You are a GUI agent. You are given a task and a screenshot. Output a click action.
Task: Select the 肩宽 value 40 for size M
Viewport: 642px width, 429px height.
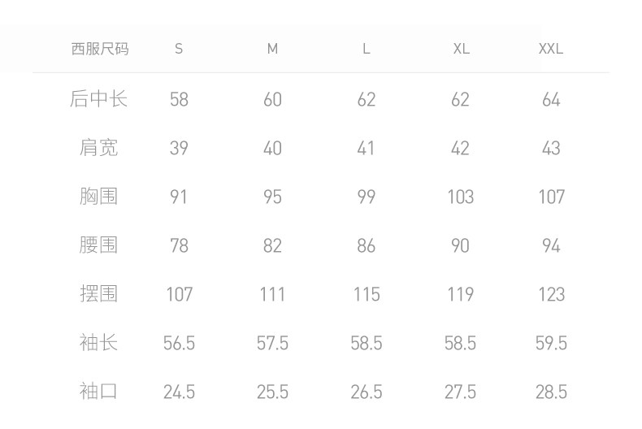[272, 149]
